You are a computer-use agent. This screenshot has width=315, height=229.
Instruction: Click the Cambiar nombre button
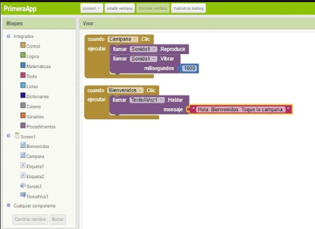click(30, 219)
